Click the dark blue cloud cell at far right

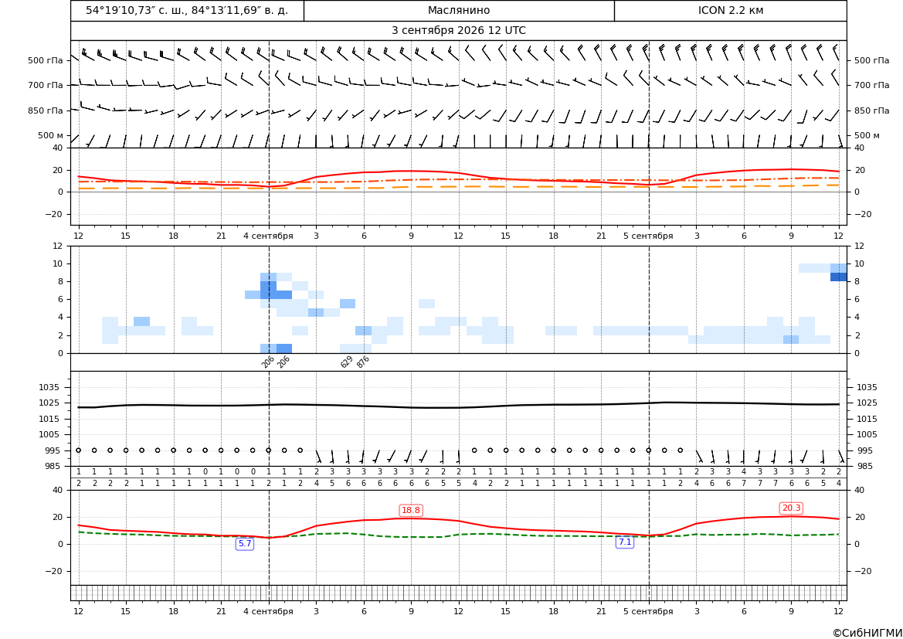tap(839, 277)
